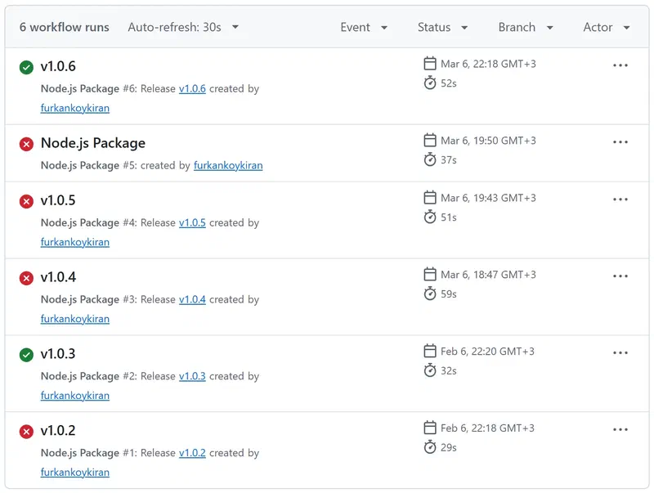The image size is (654, 493).
Task: Open furkankoykiran profile link under v1.0.2
Action: click(75, 472)
